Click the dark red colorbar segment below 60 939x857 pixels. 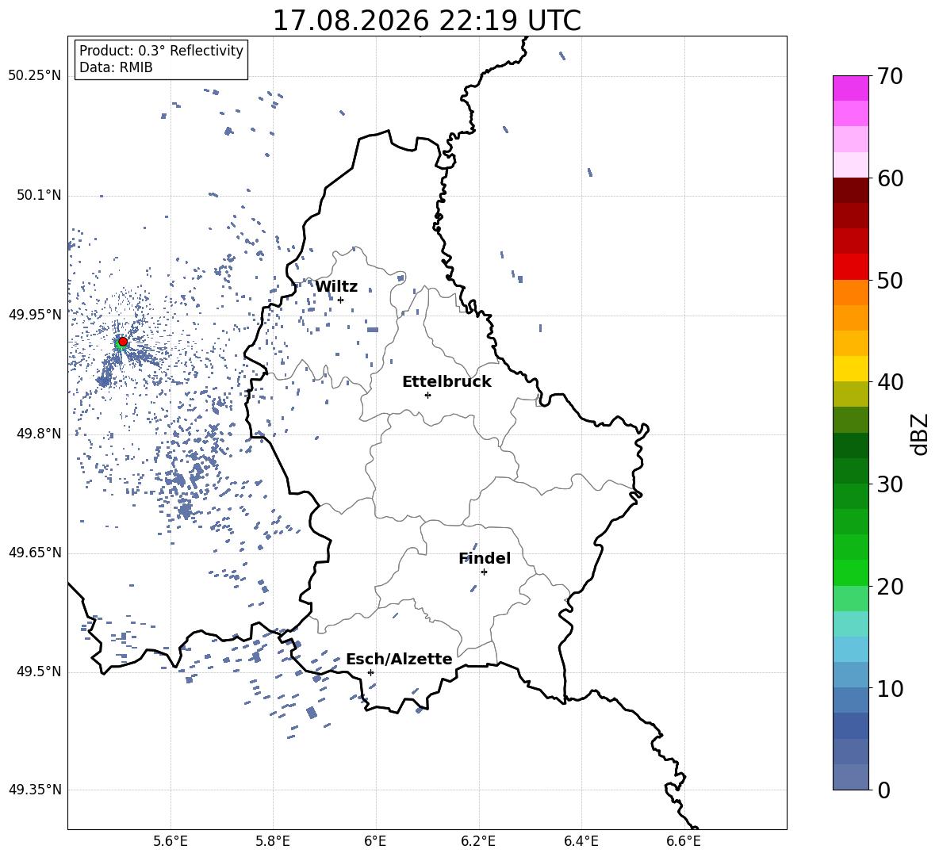[x=851, y=189]
